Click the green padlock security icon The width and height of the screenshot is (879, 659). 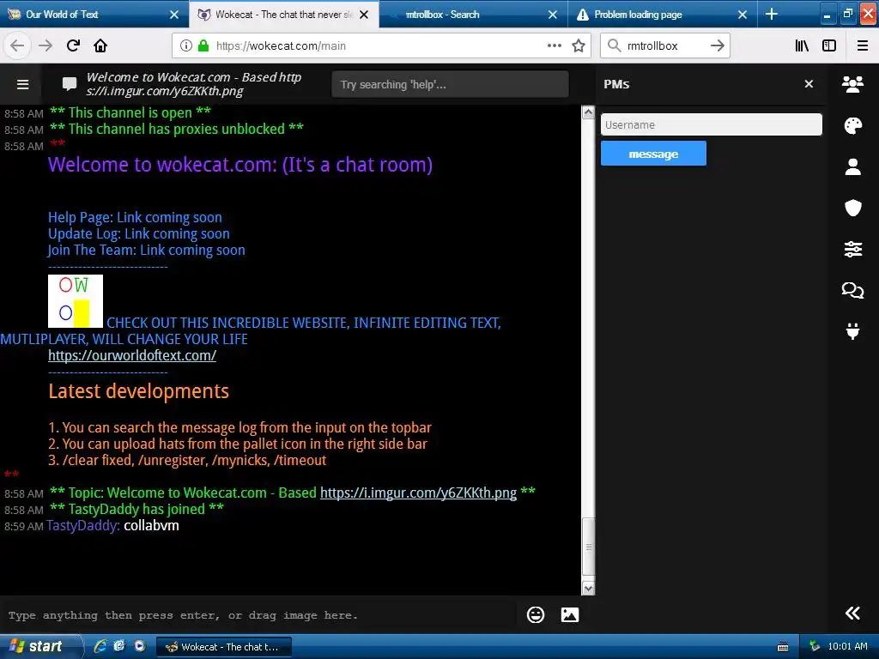pyautogui.click(x=203, y=46)
